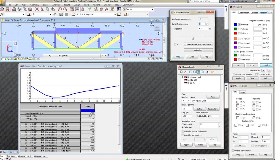Click the Animation button
275x160 pixels.
[198, 50]
